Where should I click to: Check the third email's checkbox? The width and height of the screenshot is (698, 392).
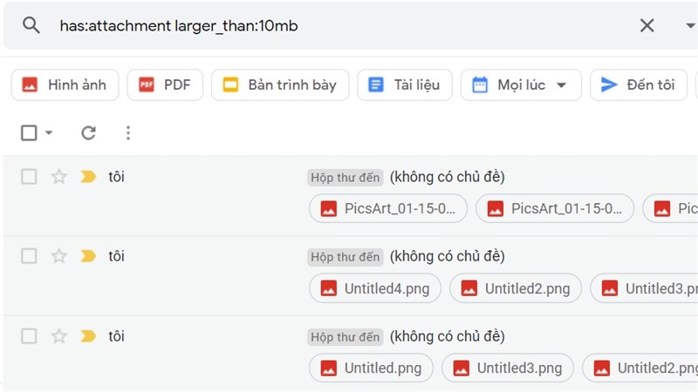pyautogui.click(x=29, y=336)
